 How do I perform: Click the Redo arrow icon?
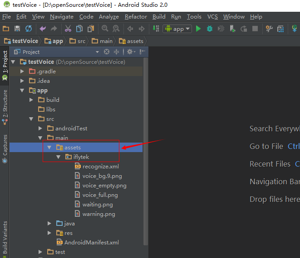54,29
